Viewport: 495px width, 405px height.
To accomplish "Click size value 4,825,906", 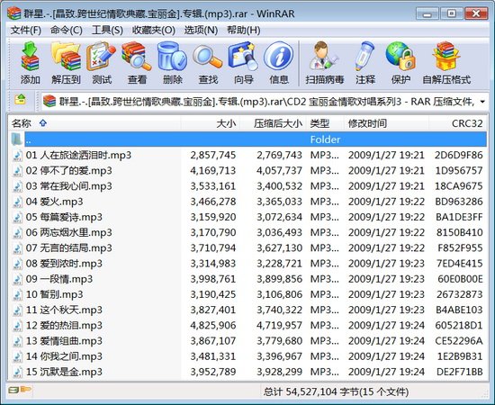I will click(x=213, y=326).
